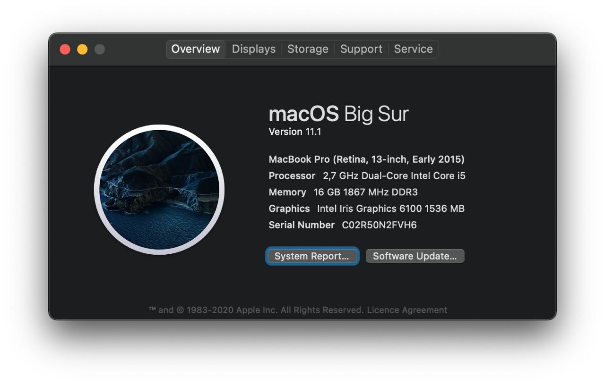Click the macOS Big Sur title
This screenshot has height=384, width=605.
click(338, 114)
